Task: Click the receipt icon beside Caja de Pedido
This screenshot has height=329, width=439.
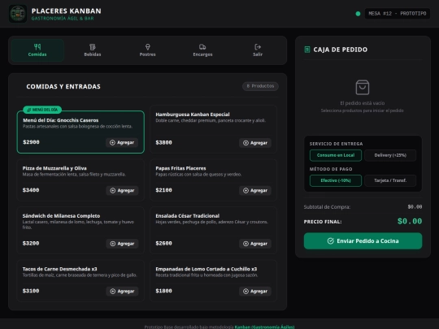Action: tap(307, 50)
